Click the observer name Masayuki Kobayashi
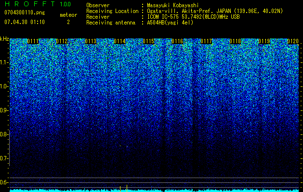Viewport: 303px width, 192px height. [x=172, y=5]
